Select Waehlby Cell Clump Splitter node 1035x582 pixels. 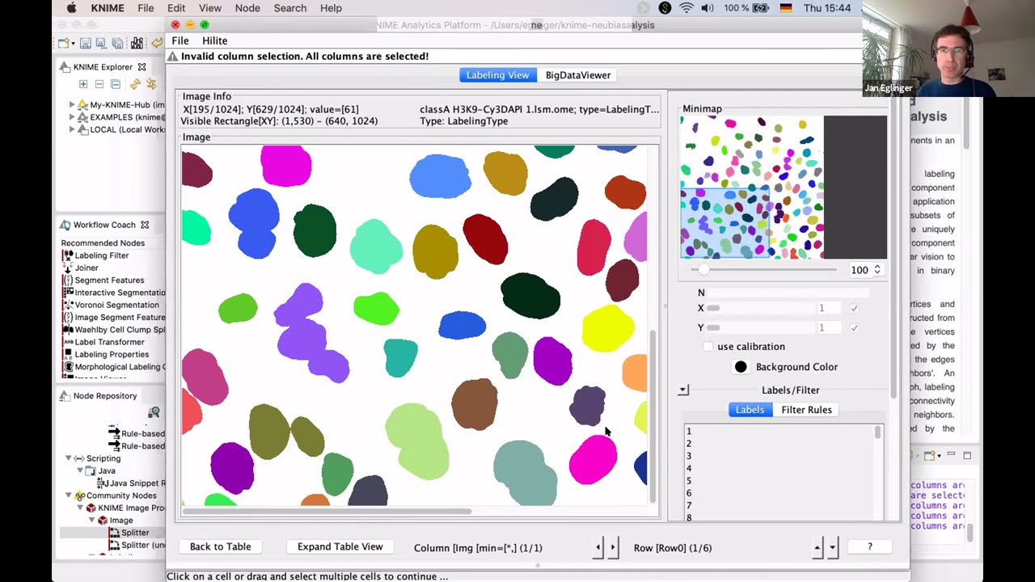[x=114, y=330]
